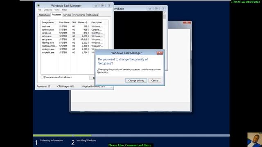
Task: Select the Processes tab
Action: (56, 15)
